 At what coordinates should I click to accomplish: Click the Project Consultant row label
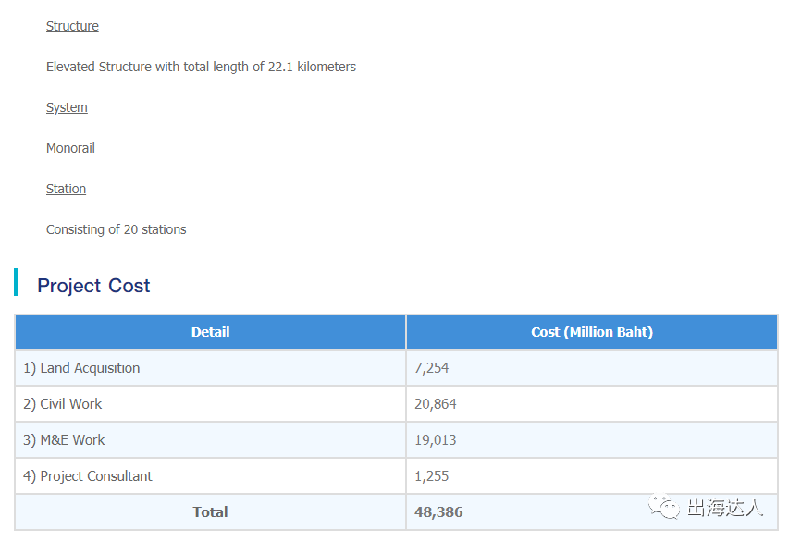click(88, 476)
